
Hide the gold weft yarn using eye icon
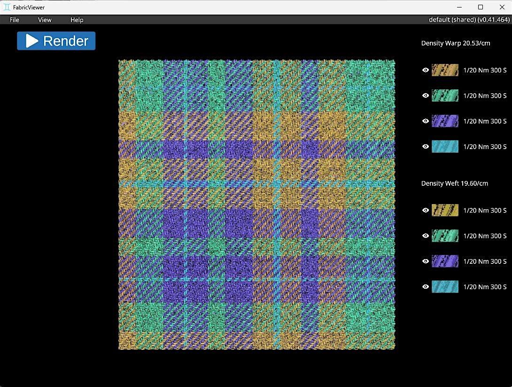426,210
